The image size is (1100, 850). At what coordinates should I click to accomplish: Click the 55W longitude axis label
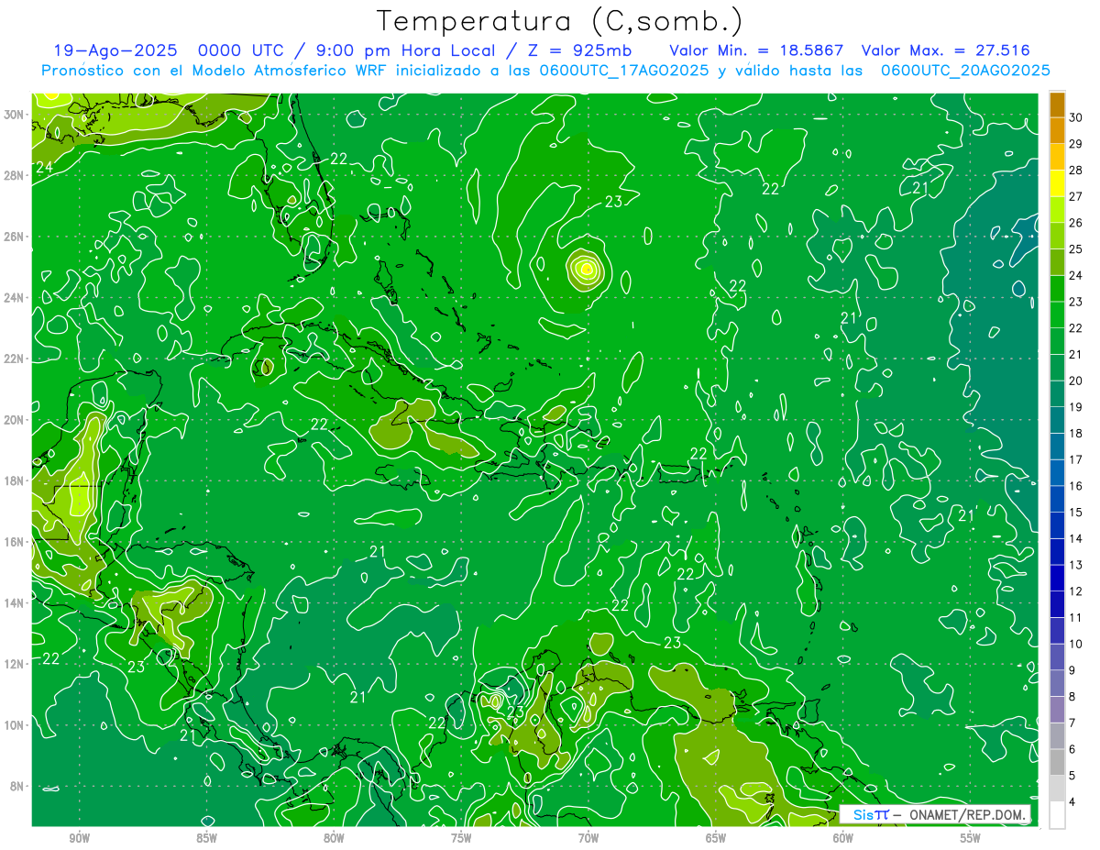pos(971,838)
